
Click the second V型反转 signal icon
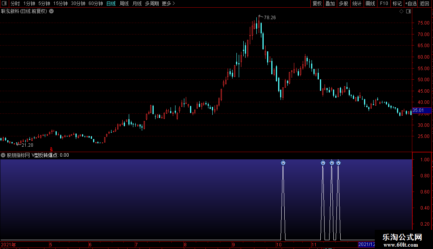(323, 162)
